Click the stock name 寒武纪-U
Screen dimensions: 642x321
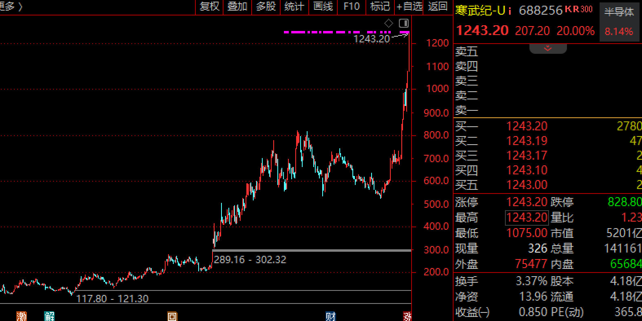480,11
